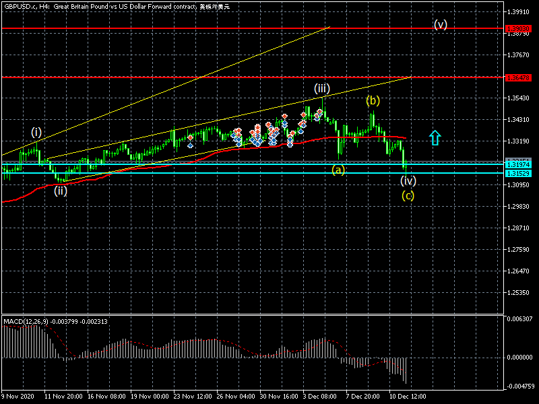Click the 1.33190 price scale value
539x404 pixels.
[518, 141]
